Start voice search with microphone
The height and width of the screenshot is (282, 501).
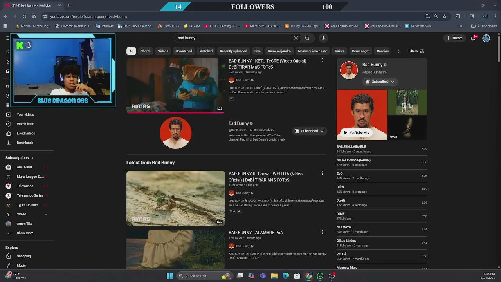tap(323, 38)
